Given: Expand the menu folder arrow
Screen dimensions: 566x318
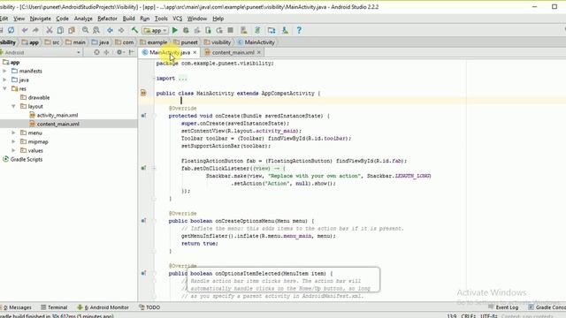Looking at the screenshot, I should [13, 133].
